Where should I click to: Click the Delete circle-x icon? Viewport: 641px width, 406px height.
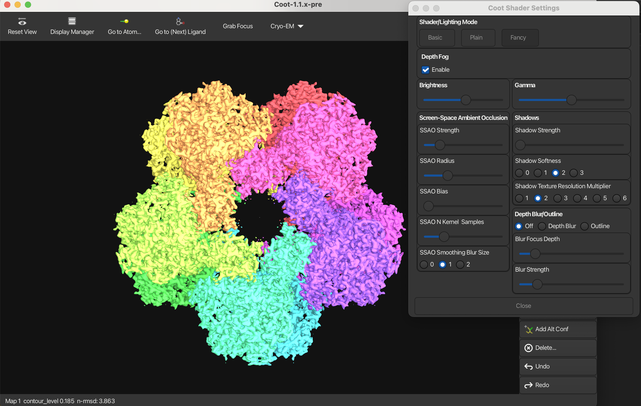(x=528, y=348)
